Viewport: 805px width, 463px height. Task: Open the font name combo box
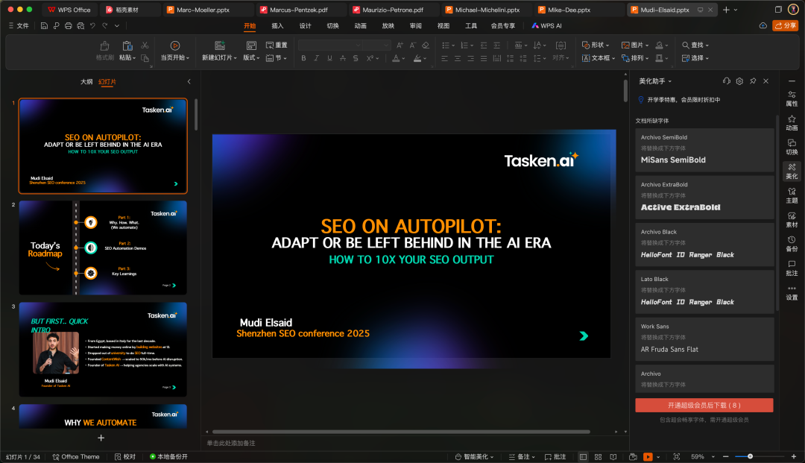[330, 45]
